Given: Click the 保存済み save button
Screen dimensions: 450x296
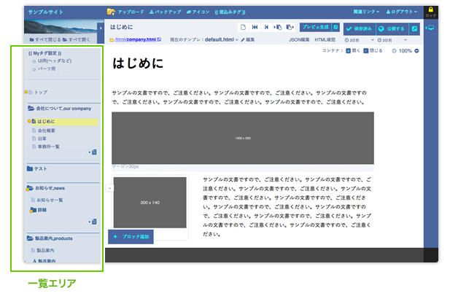Looking at the screenshot, I should (357, 28).
